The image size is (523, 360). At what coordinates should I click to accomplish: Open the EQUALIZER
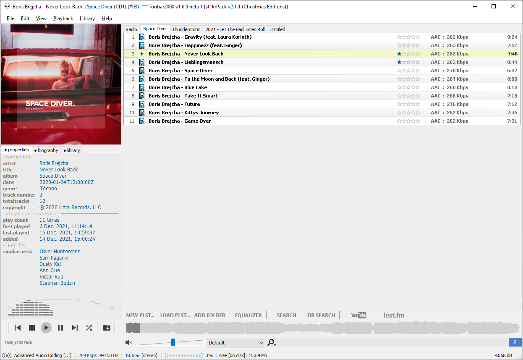pos(248,315)
